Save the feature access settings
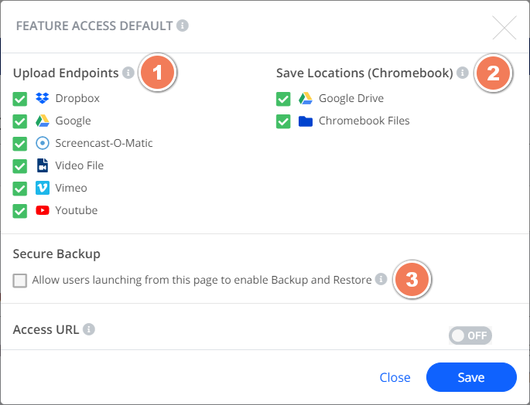The height and width of the screenshot is (405, 530). pos(471,377)
